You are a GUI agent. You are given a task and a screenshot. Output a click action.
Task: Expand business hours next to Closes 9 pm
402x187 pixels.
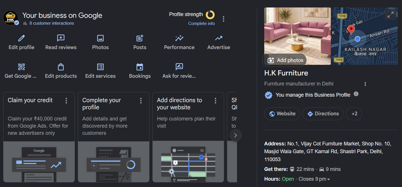tap(329, 180)
